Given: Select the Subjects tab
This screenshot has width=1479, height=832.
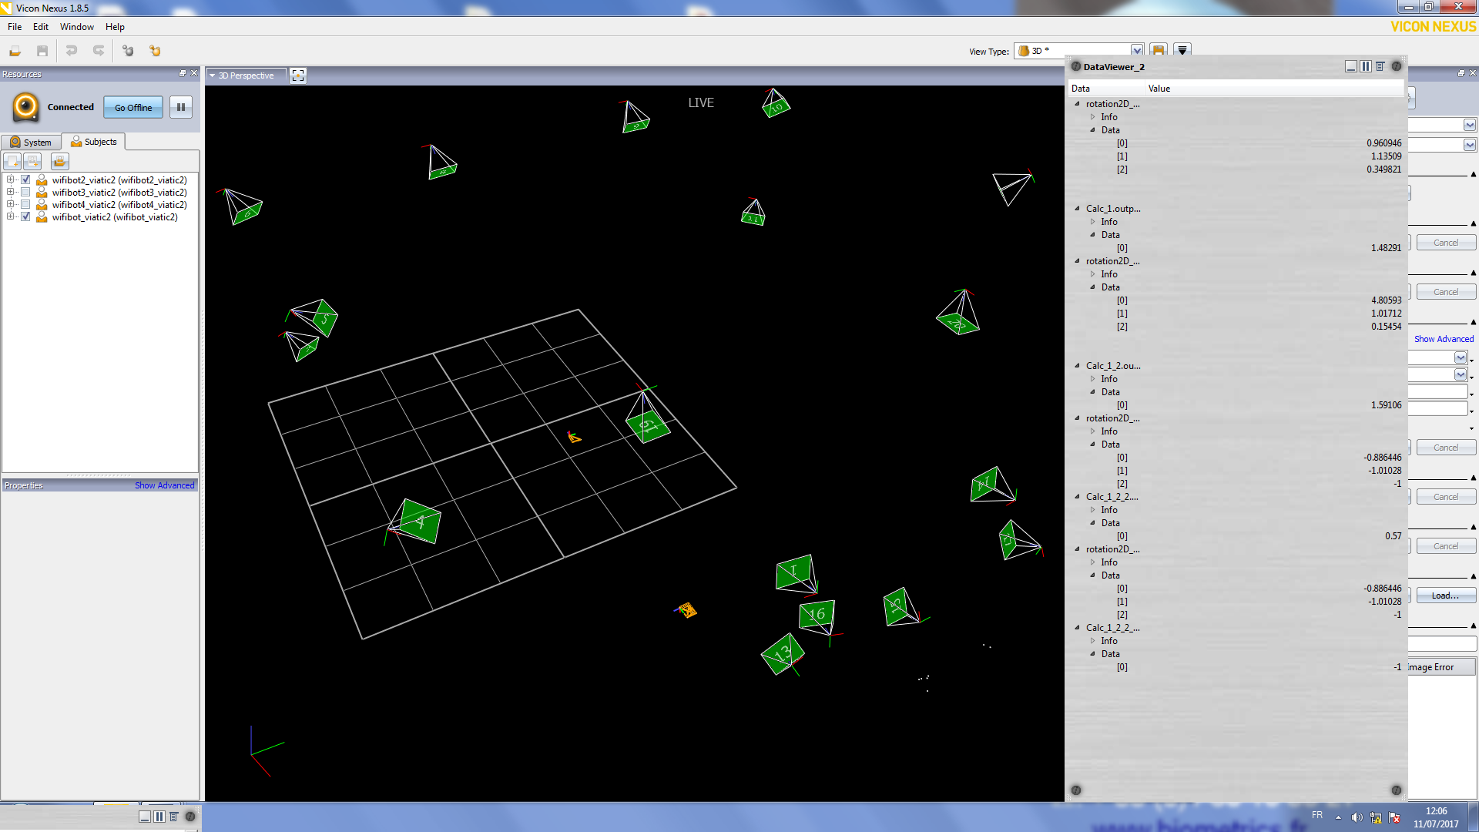Looking at the screenshot, I should (94, 142).
